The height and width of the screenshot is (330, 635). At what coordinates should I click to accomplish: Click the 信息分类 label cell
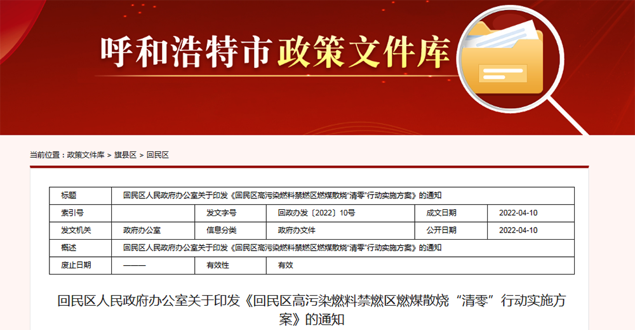pyautogui.click(x=231, y=230)
